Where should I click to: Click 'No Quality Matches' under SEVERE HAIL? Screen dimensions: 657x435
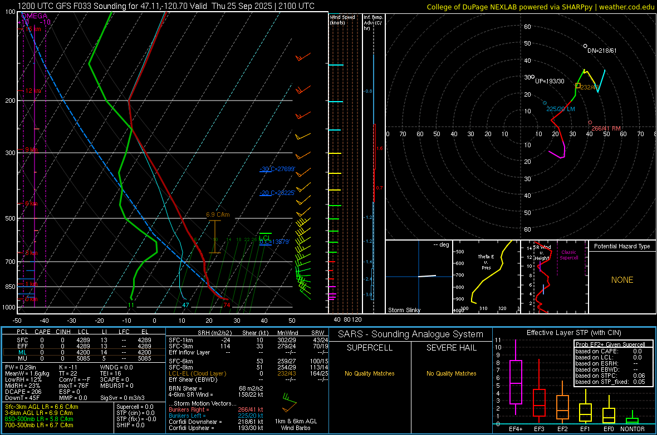(x=451, y=373)
